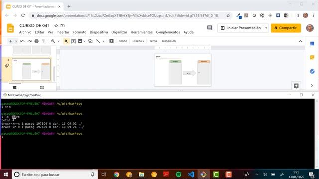Expand presentation options dropdown arrow
Image resolution: width=319 pixels, height=179 pixels.
click(x=266, y=28)
